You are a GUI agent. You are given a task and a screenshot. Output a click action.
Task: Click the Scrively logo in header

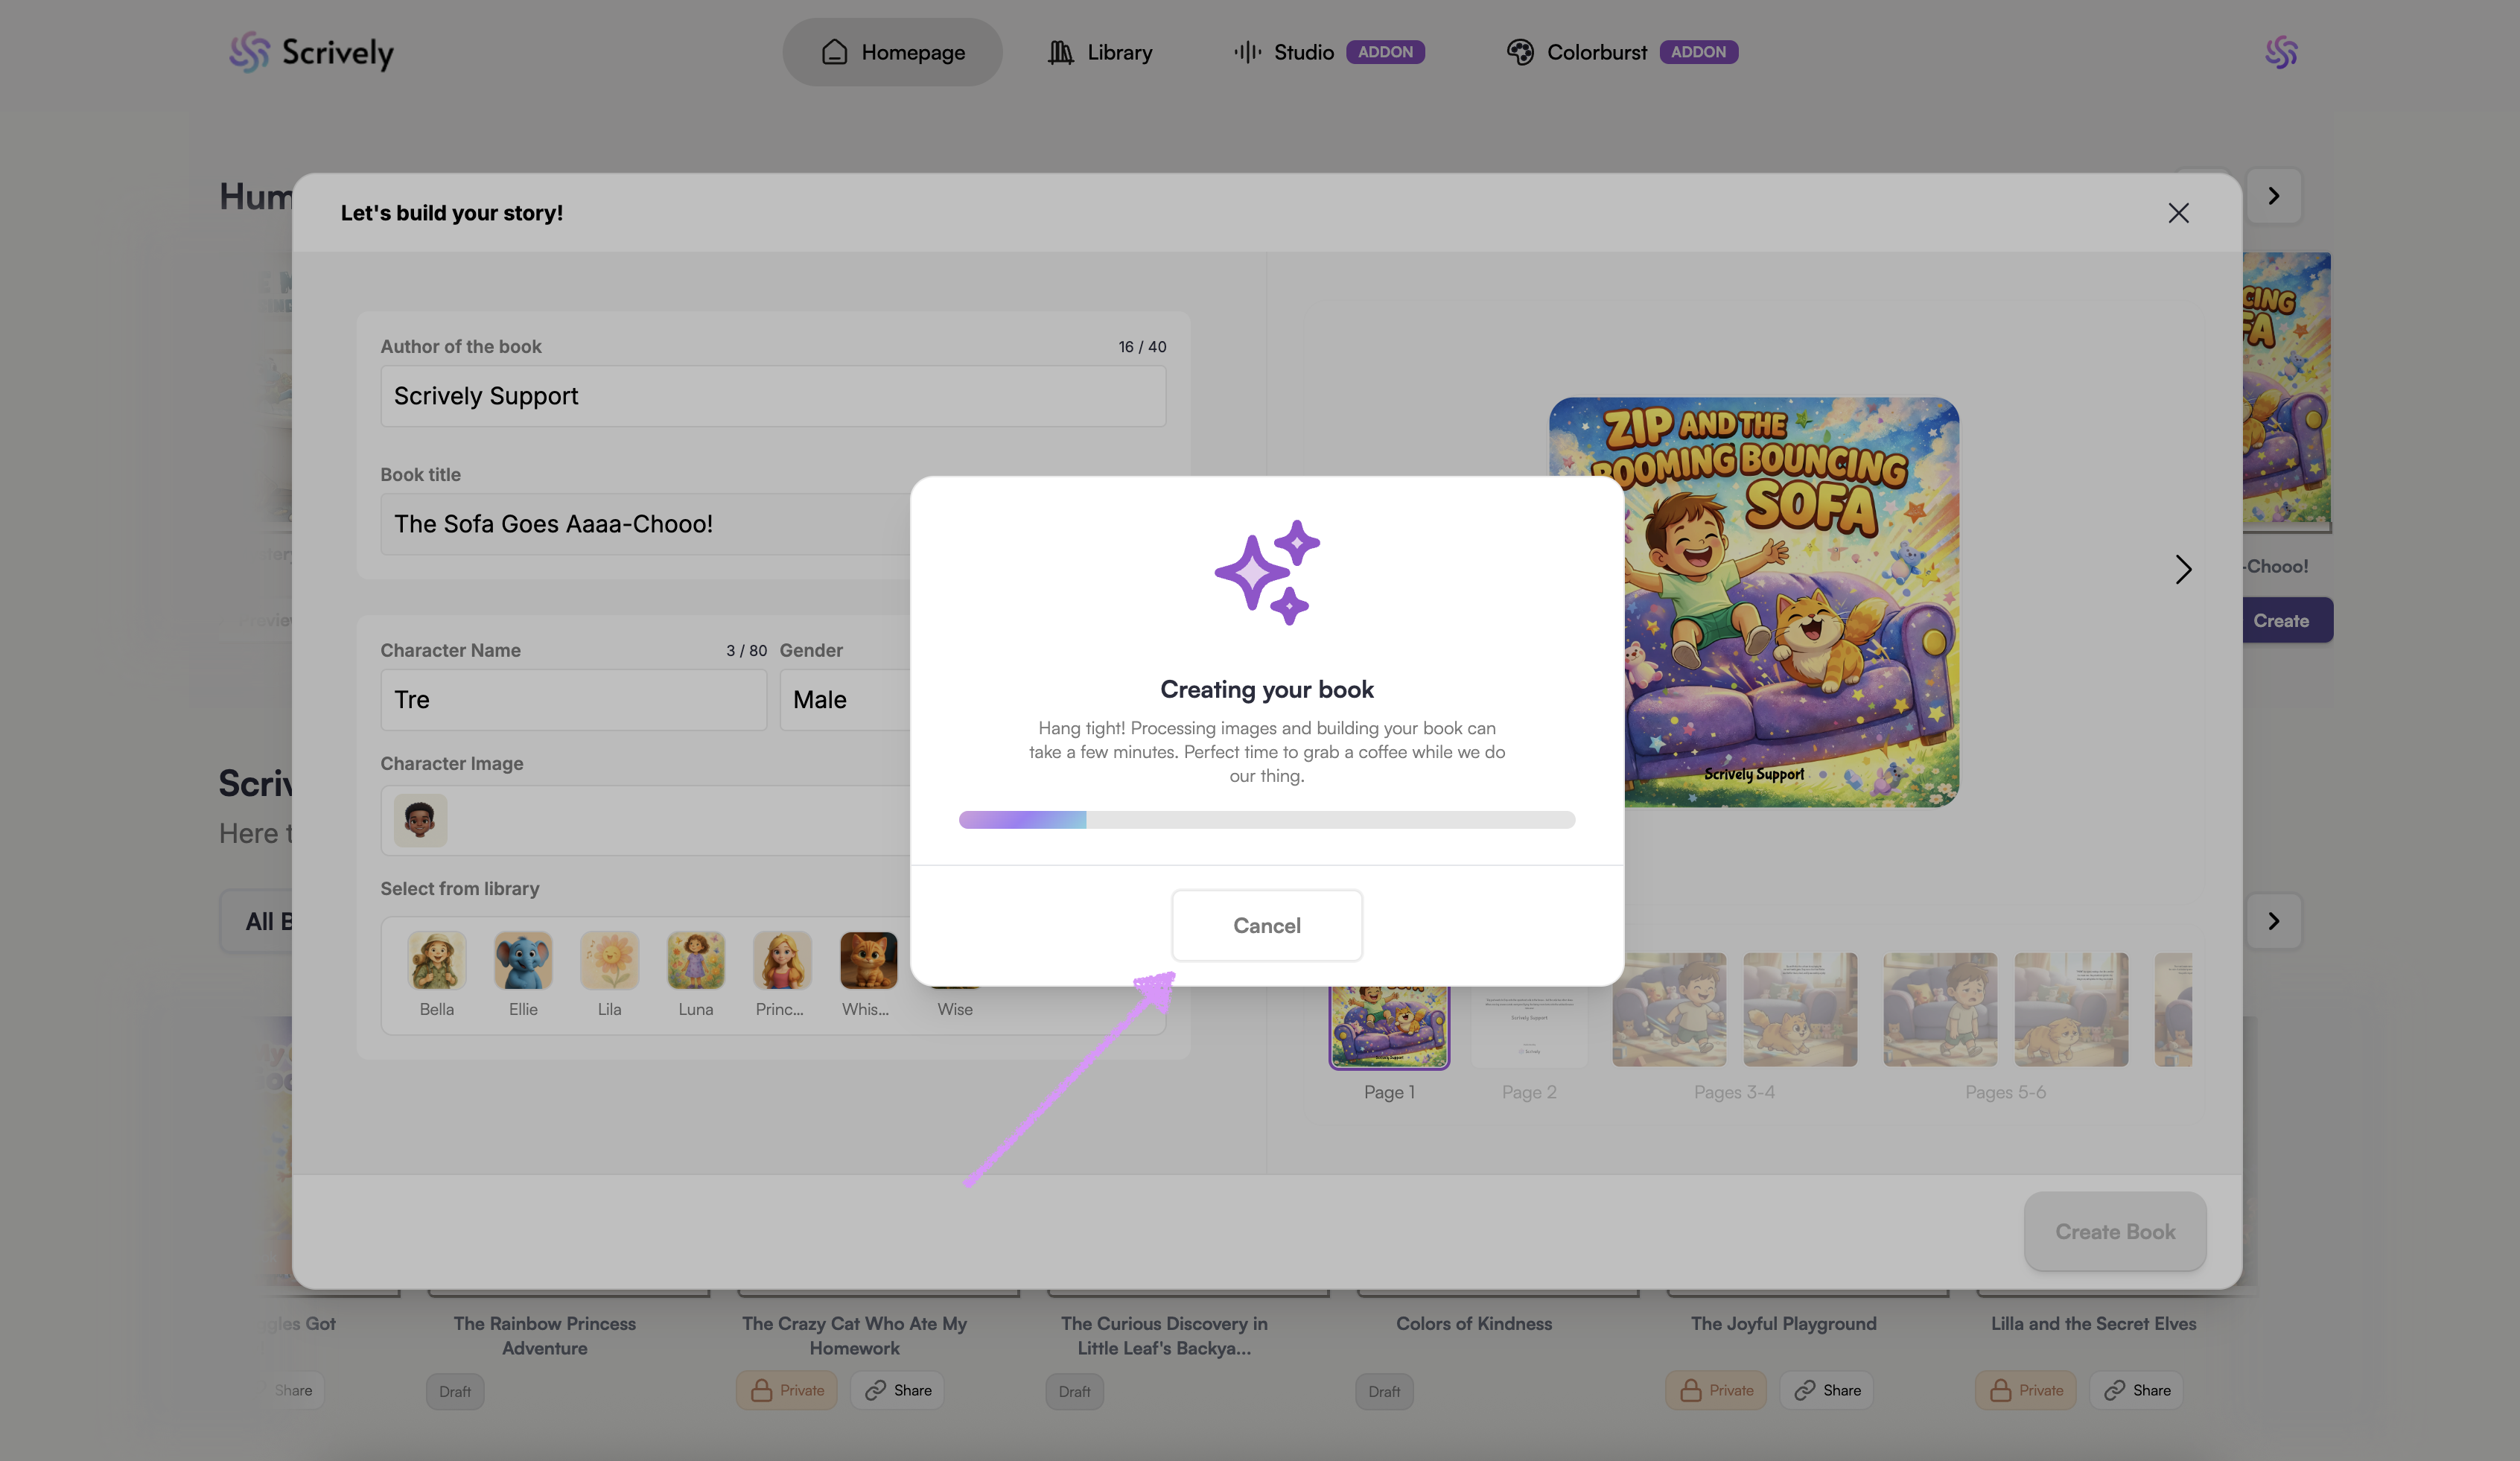pyautogui.click(x=311, y=52)
